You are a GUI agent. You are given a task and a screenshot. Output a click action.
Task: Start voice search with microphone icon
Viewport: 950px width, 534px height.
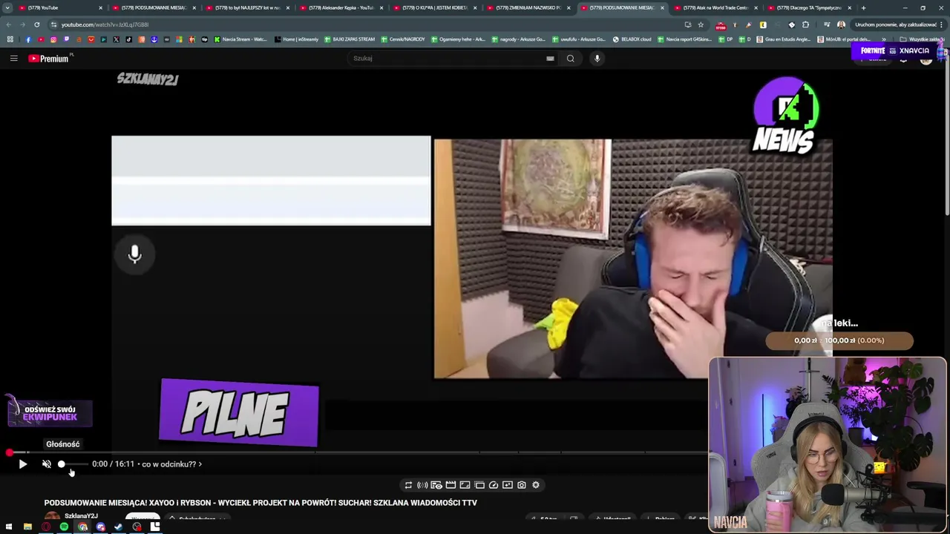click(x=597, y=59)
